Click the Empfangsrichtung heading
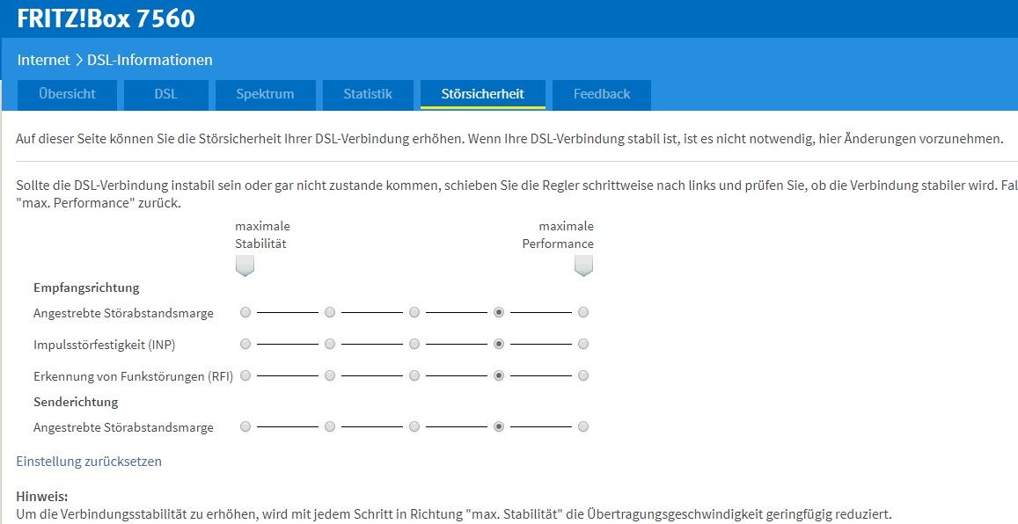Viewport: 1018px width, 524px height. tap(86, 287)
